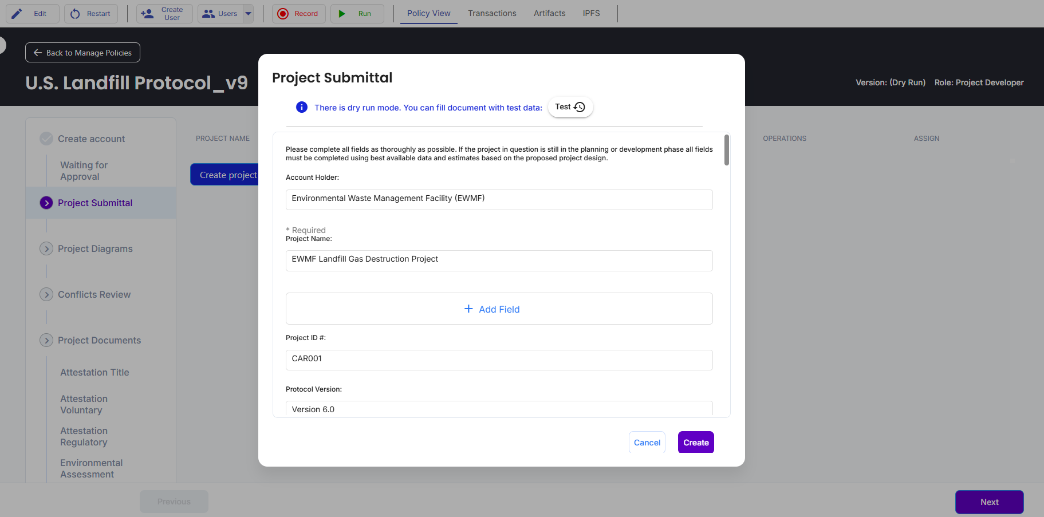Click the Edit pencil icon
Image resolution: width=1044 pixels, height=517 pixels.
click(x=17, y=14)
